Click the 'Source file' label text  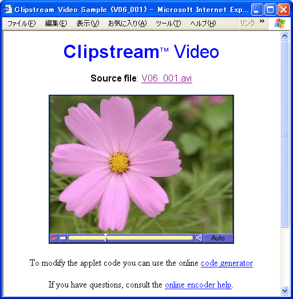click(113, 78)
